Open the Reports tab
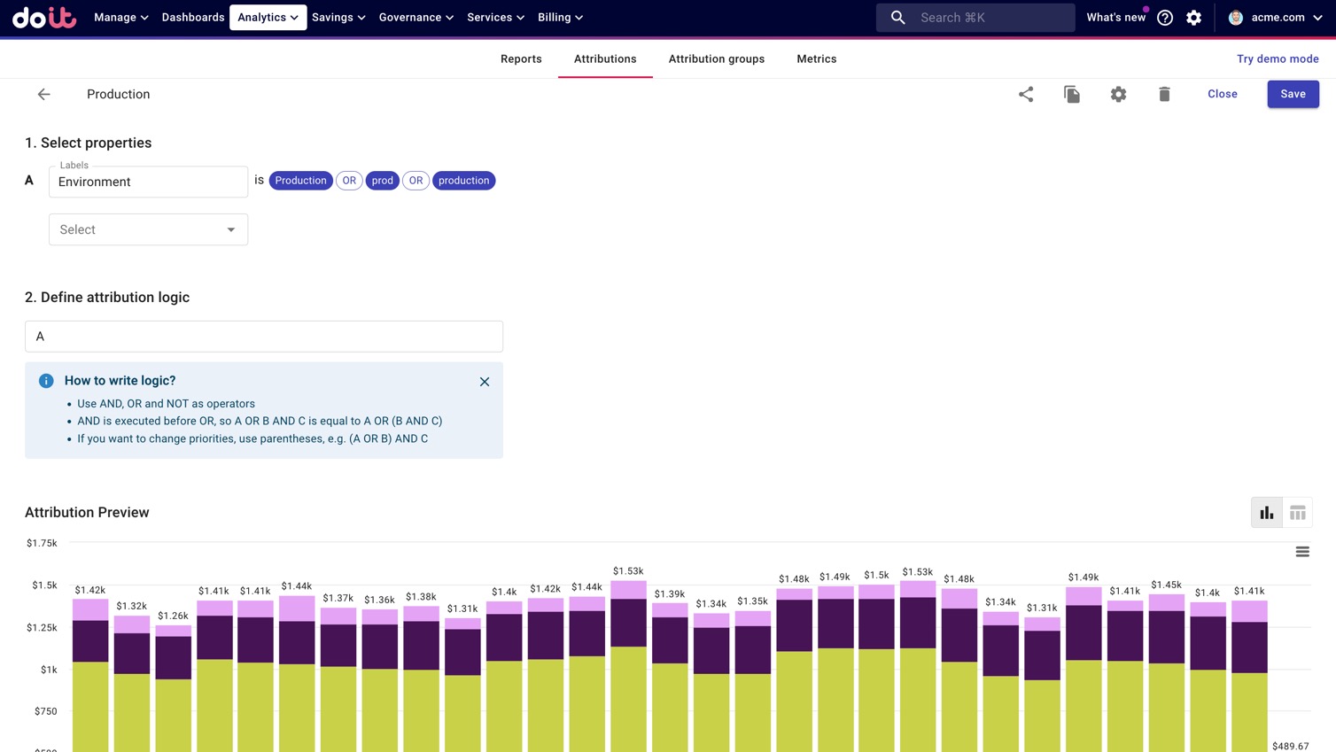 [x=521, y=59]
